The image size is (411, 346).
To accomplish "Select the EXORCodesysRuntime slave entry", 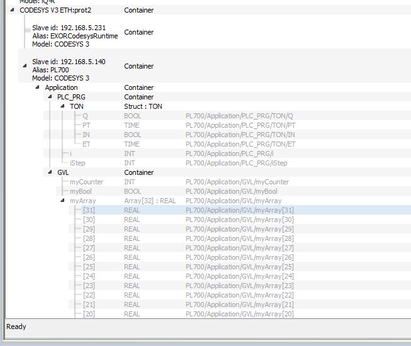I will click(x=75, y=36).
